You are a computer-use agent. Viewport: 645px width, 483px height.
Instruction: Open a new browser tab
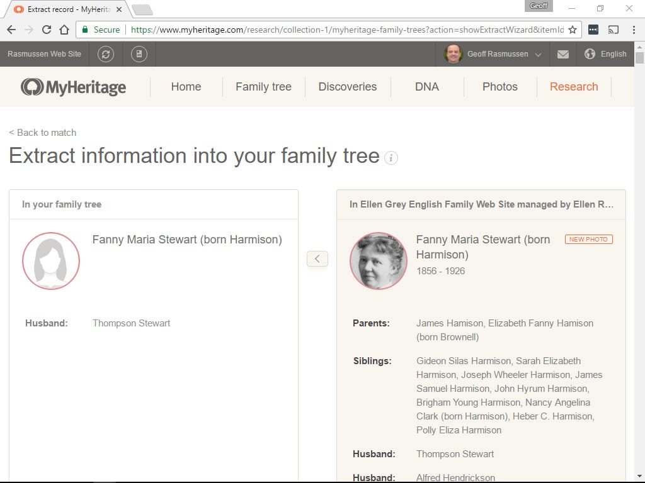coord(142,9)
